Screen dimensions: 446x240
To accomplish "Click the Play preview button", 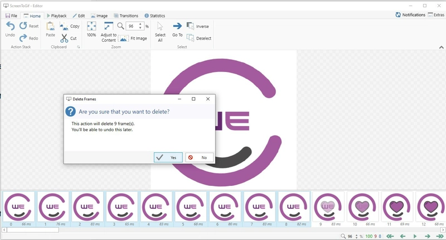I will 415,236.
